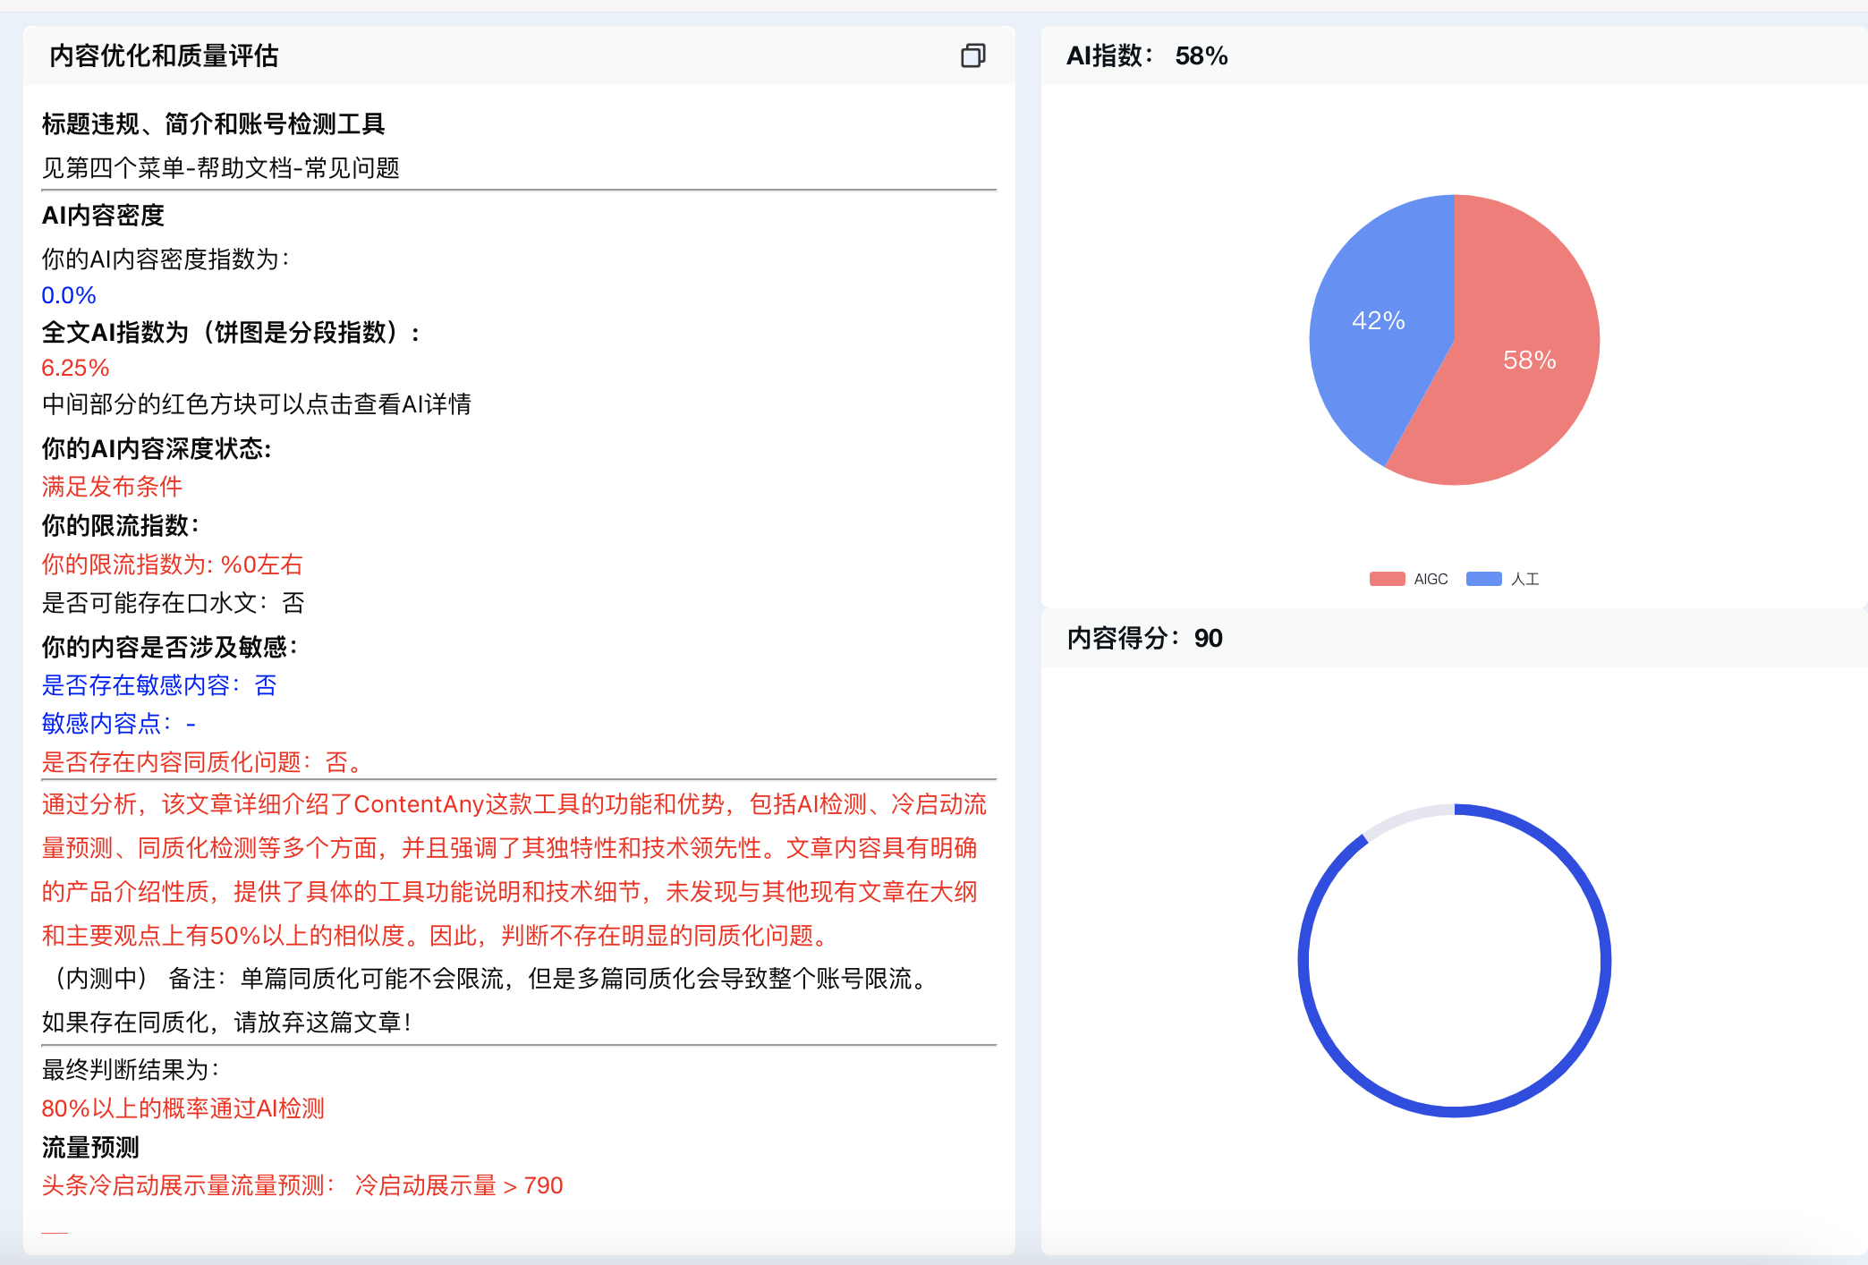Click the 42% label inside the pie chart

point(1379,321)
